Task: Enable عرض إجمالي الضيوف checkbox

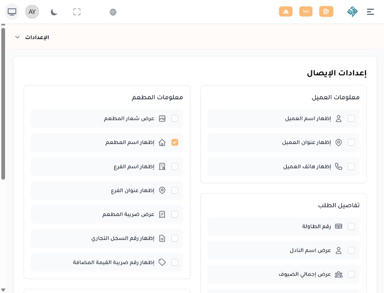Action: point(351,274)
